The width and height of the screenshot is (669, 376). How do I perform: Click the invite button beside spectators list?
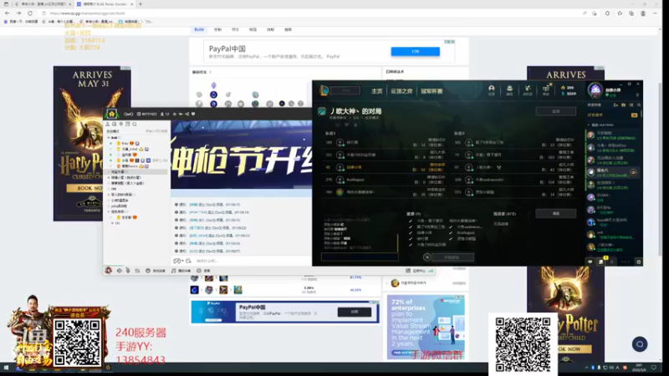(x=556, y=214)
